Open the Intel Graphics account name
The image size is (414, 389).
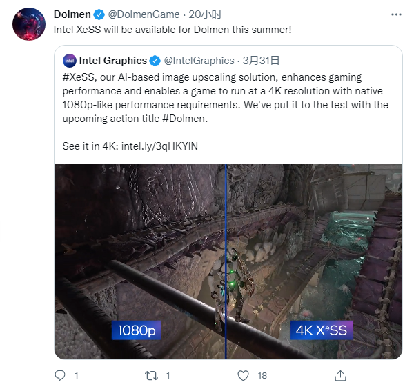click(x=112, y=61)
